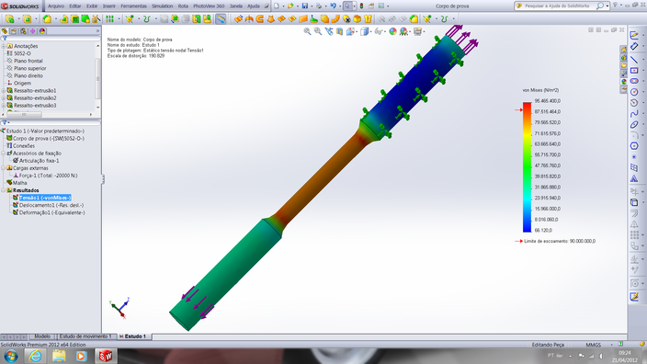Click the 5052-O material item

click(x=22, y=53)
